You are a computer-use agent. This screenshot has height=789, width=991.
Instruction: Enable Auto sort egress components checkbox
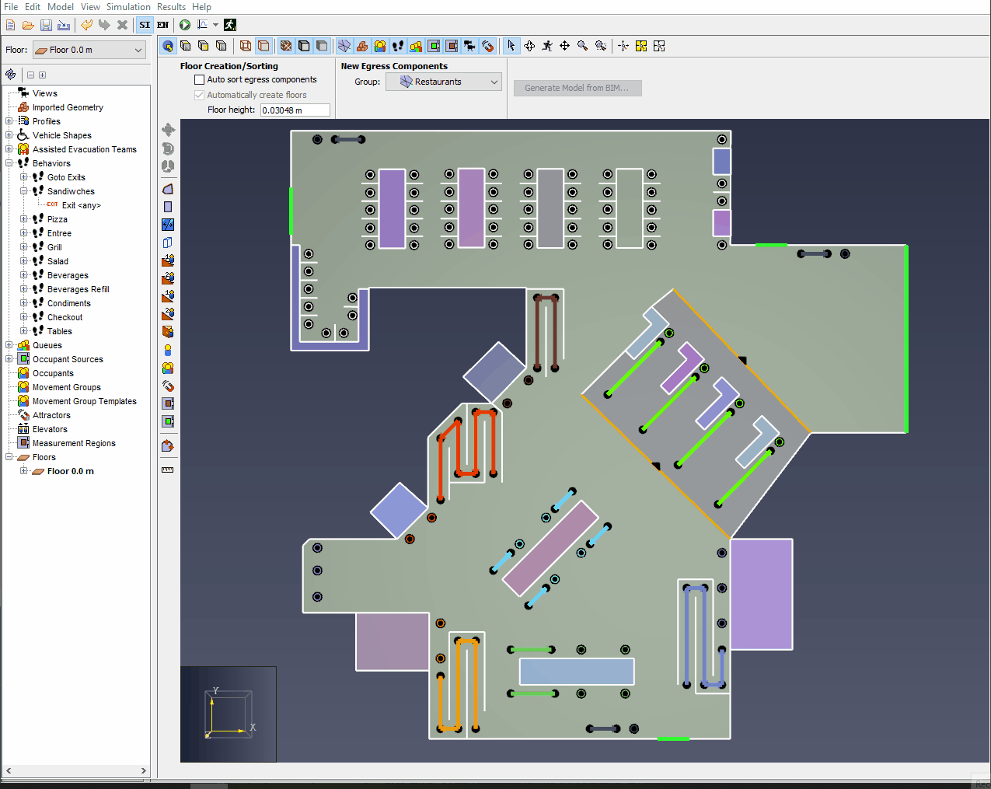coord(199,79)
